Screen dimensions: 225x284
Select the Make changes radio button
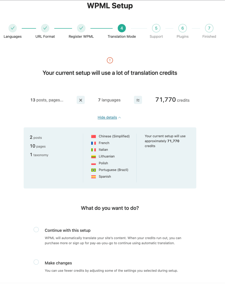tap(36, 262)
